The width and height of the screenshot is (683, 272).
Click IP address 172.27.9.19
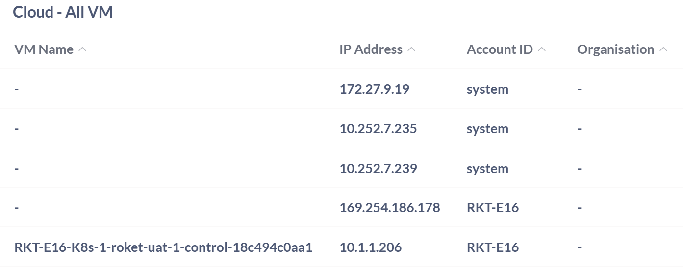pyautogui.click(x=374, y=89)
